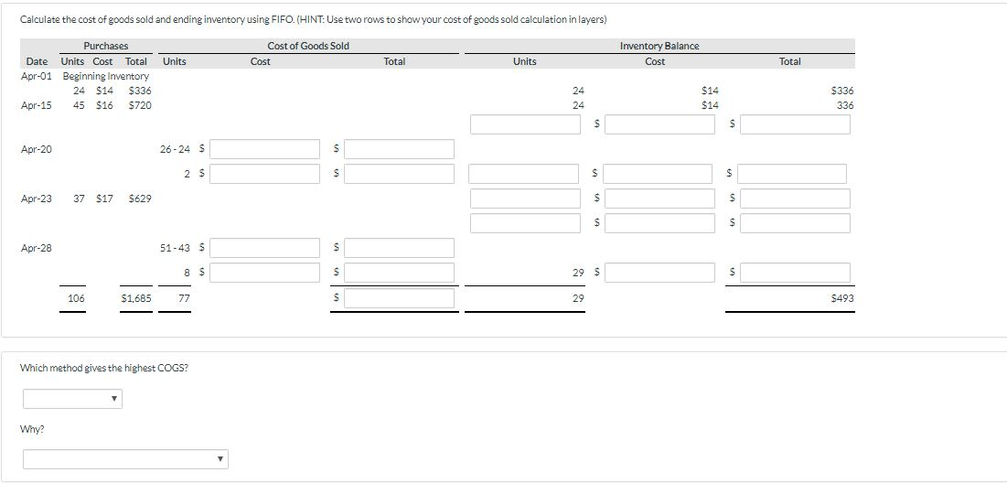The width and height of the screenshot is (1007, 483).
Task: Click inventory Cost field below the Apr-23 row
Action: pyautogui.click(x=659, y=223)
